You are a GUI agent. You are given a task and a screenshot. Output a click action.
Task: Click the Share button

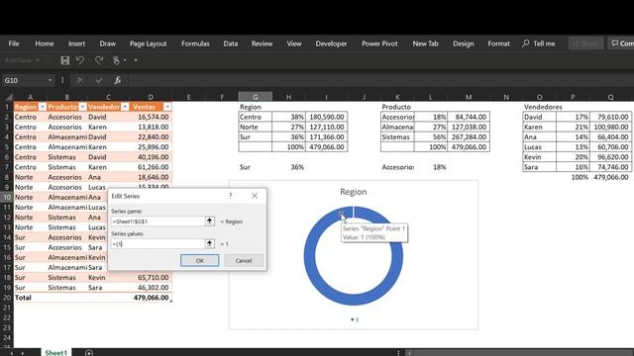click(585, 44)
